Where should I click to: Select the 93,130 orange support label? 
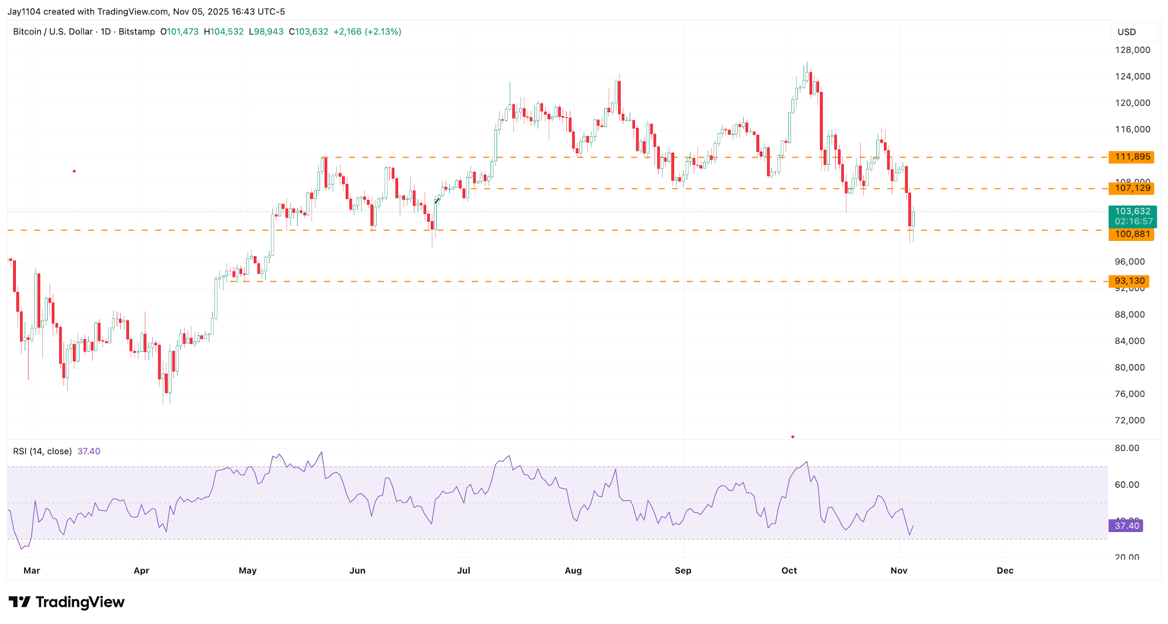pyautogui.click(x=1129, y=281)
